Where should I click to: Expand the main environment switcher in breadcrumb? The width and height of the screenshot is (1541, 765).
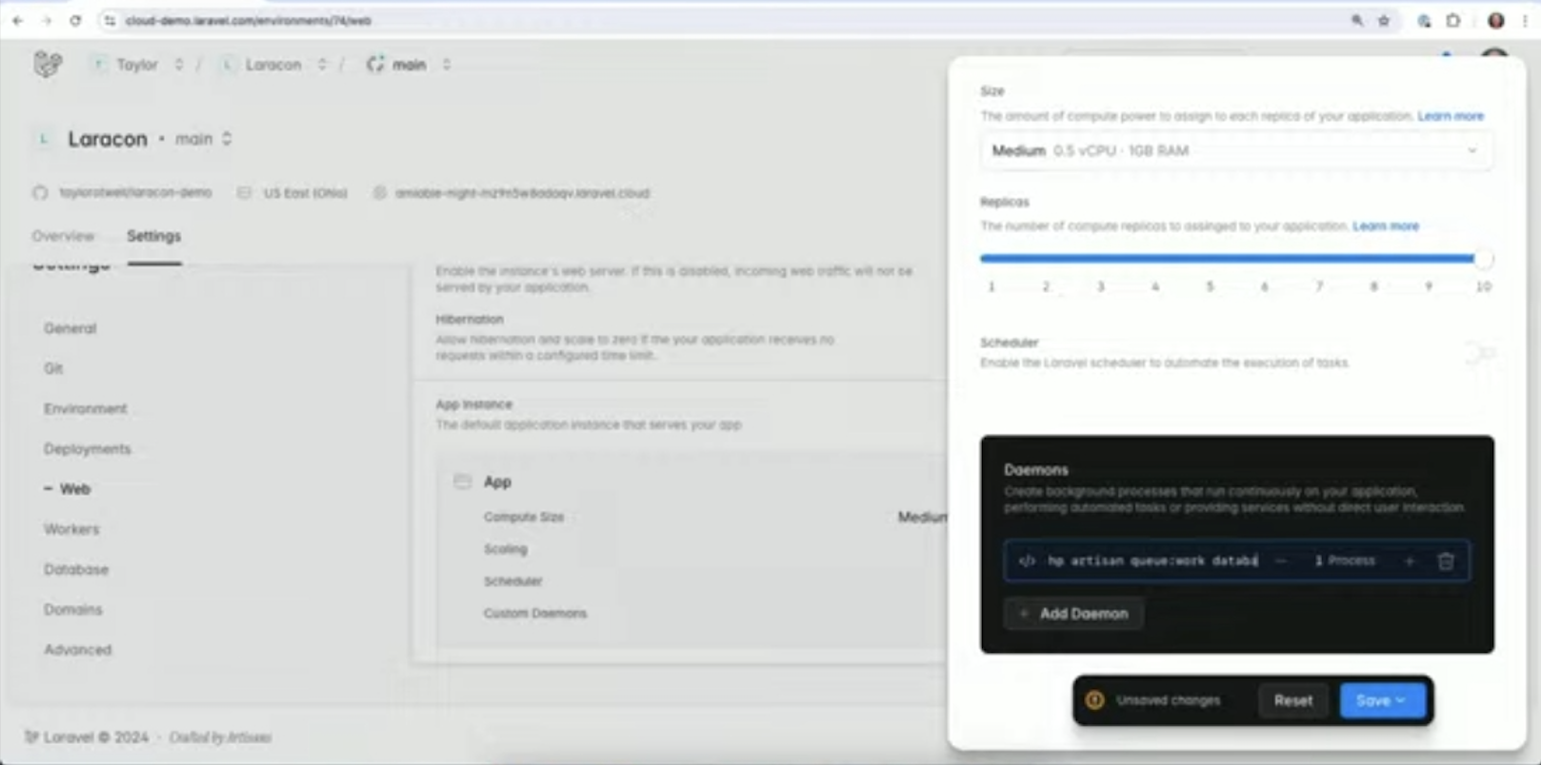tap(446, 65)
